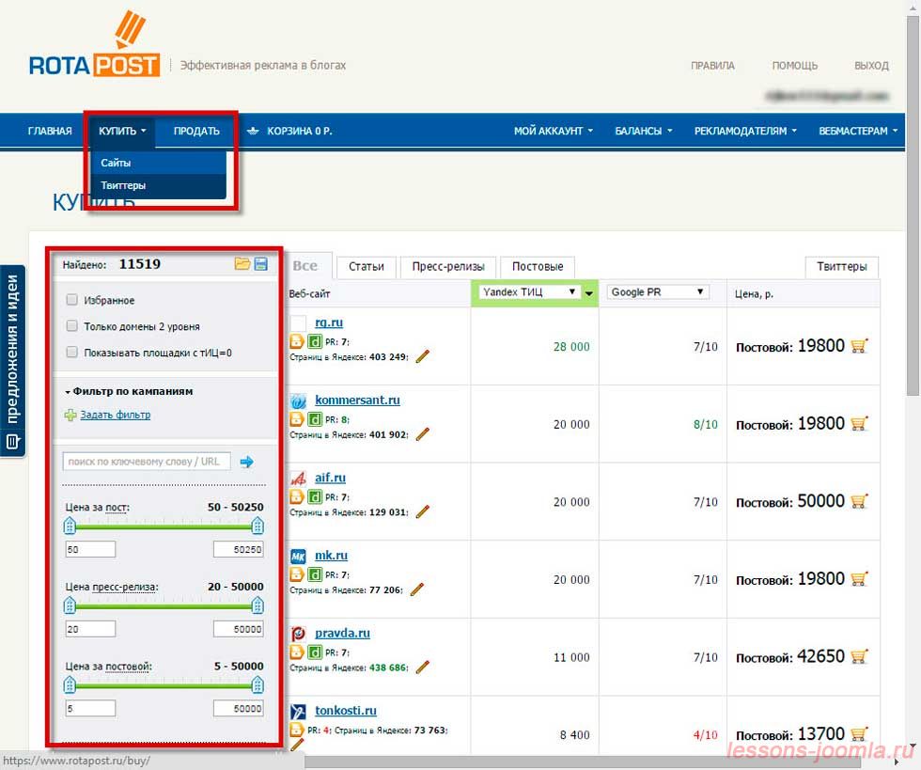Click the orange B icon under kommersant.ru

coord(297,419)
